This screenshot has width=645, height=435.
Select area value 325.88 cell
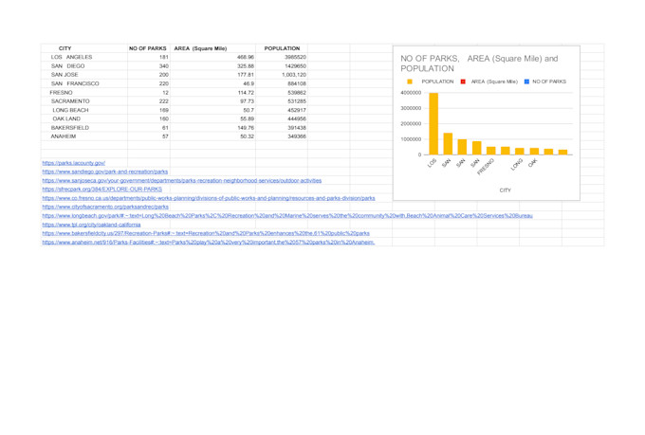click(212, 65)
